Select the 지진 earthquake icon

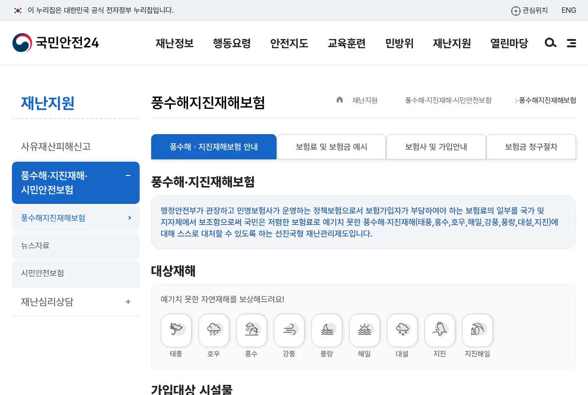click(x=440, y=330)
